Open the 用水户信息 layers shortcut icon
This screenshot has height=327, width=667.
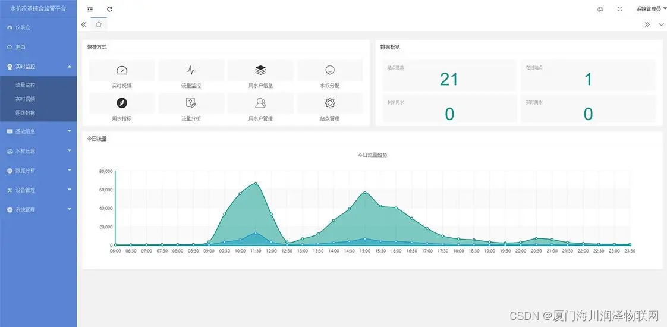point(260,70)
